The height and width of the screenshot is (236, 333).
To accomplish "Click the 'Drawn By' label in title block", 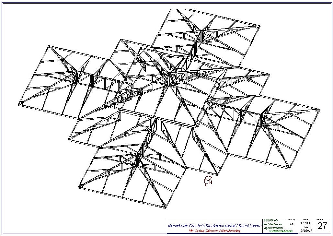I will [x=291, y=220].
